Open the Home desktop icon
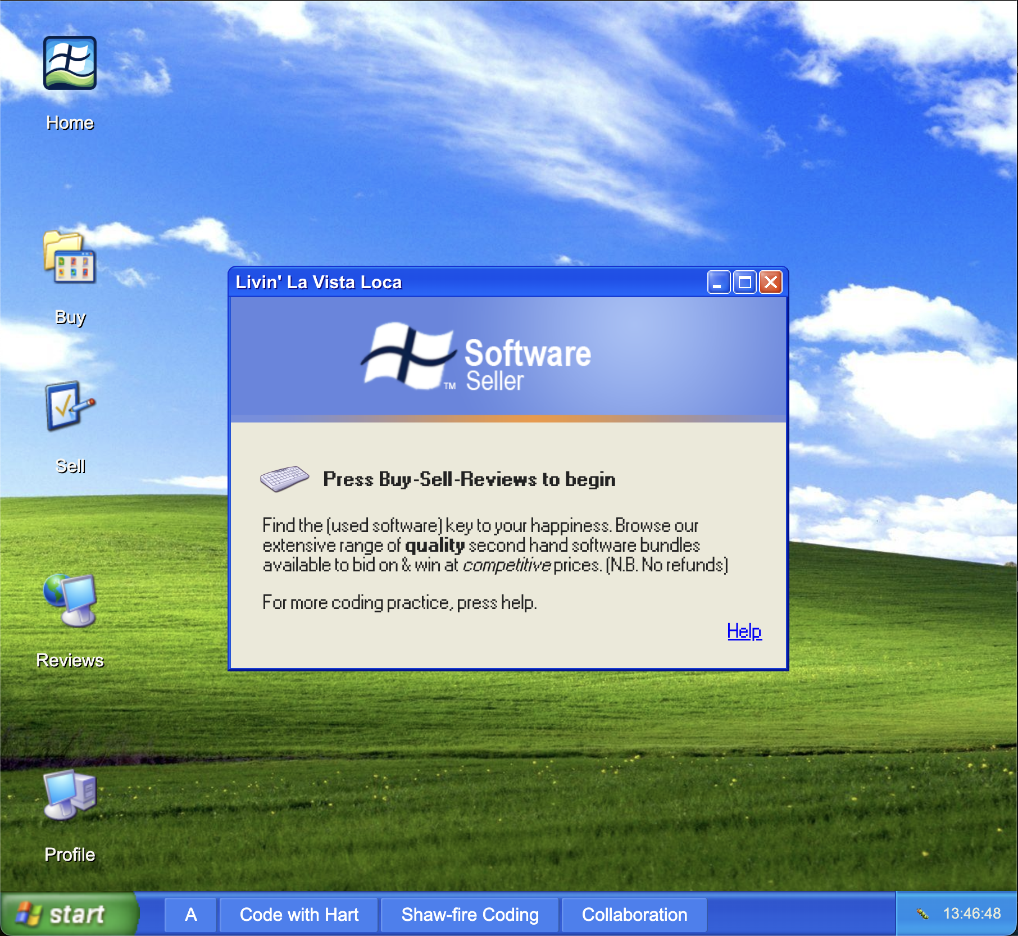This screenshot has height=936, width=1018. click(70, 63)
